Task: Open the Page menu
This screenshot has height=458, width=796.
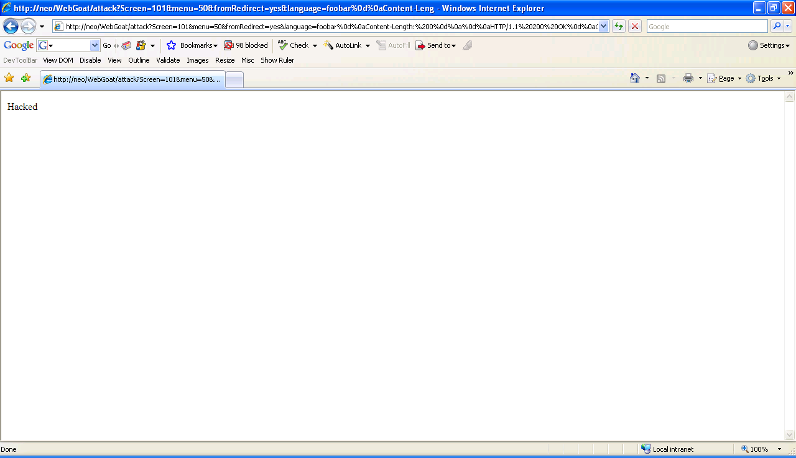Action: [x=724, y=78]
